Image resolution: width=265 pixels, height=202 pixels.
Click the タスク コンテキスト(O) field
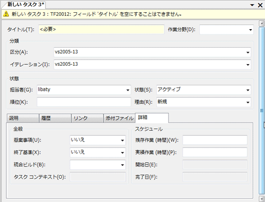[98, 177]
